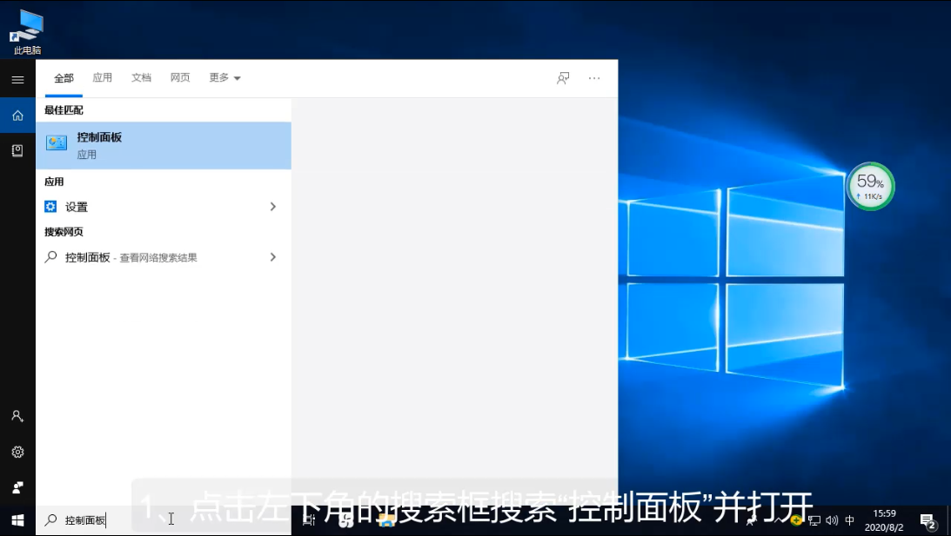Open the notebook icon in left sidebar
951x536 pixels.
(17, 150)
